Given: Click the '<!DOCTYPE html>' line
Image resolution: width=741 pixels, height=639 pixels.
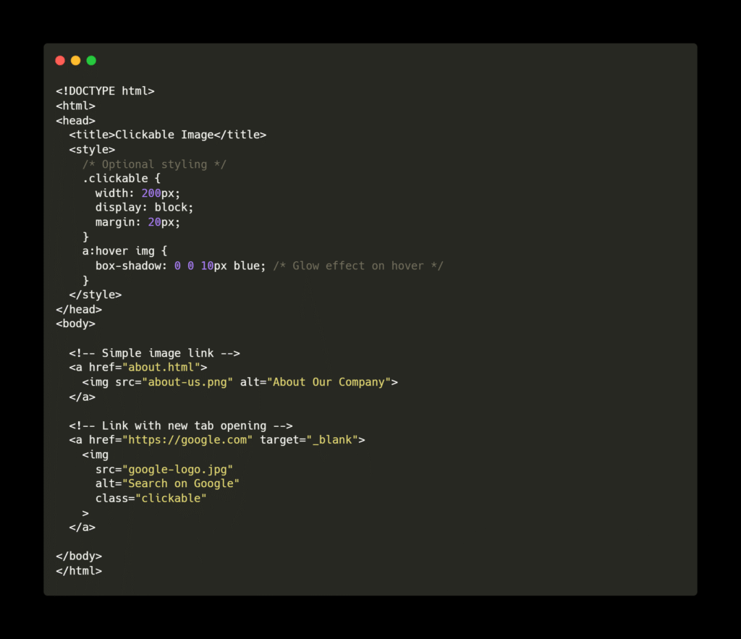Looking at the screenshot, I should (106, 90).
